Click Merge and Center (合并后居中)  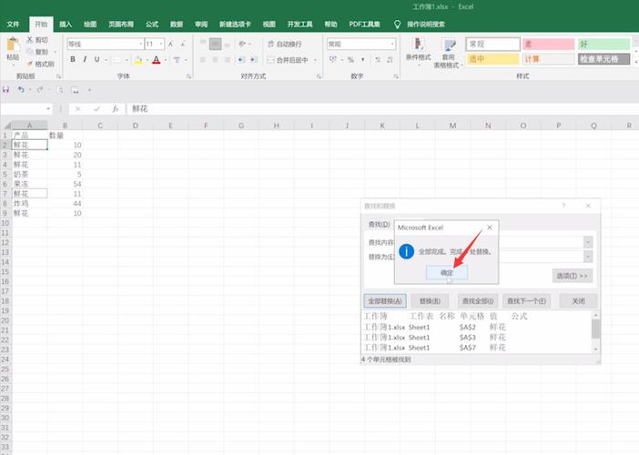pyautogui.click(x=288, y=60)
